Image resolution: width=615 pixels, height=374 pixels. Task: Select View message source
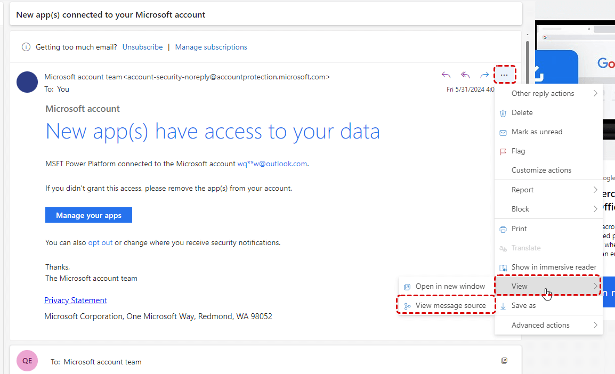(x=450, y=306)
